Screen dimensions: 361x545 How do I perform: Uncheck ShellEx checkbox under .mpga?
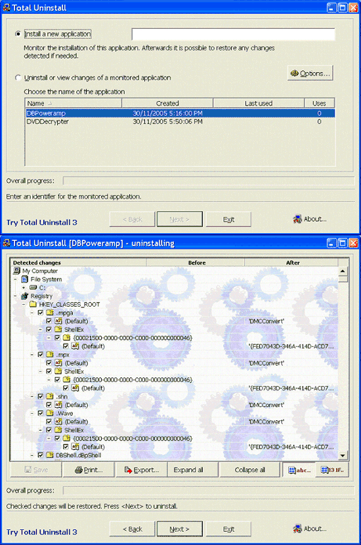(x=49, y=330)
